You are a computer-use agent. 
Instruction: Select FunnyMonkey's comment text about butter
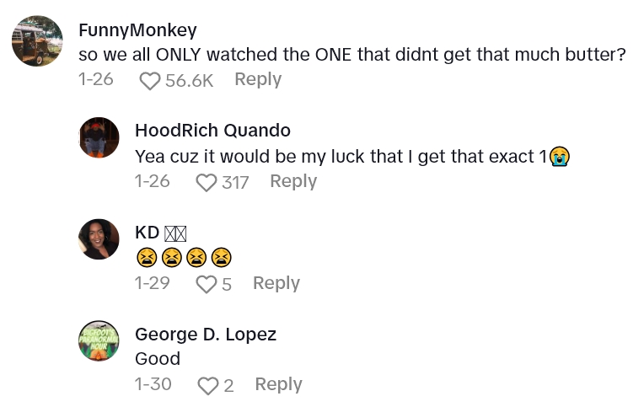coord(352,55)
